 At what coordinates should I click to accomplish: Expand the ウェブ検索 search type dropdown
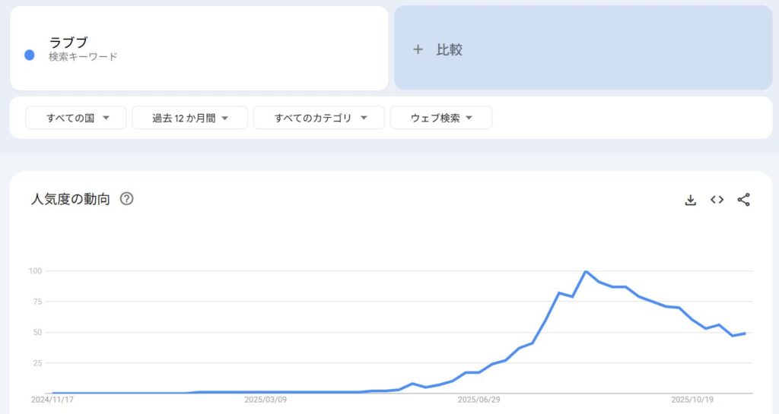point(440,118)
